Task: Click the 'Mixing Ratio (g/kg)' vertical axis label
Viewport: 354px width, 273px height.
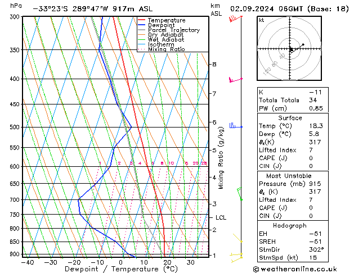Action: [221, 158]
